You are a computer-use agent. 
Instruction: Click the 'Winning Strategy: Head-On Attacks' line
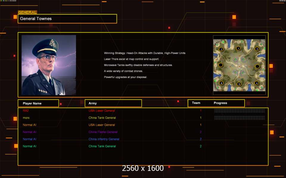(145, 53)
